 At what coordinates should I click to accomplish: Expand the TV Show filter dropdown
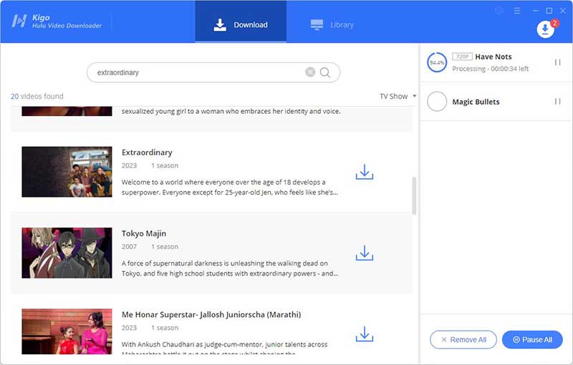click(398, 97)
